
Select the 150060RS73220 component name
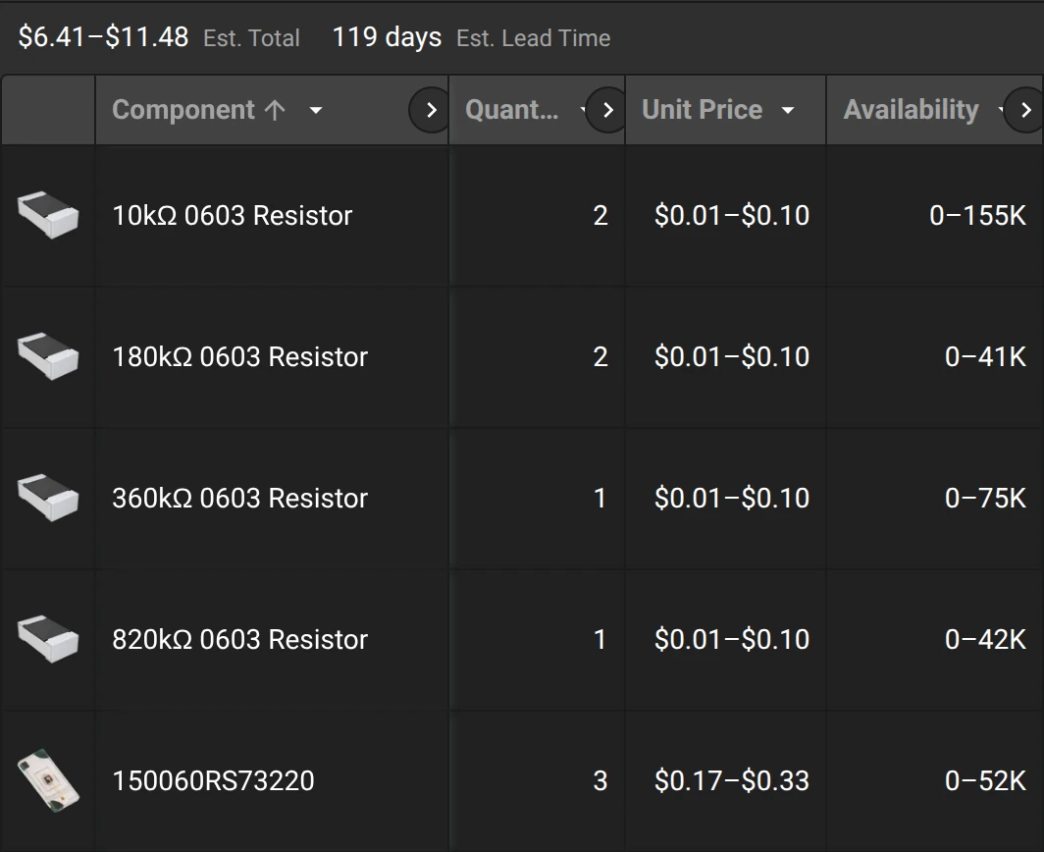pos(213,780)
